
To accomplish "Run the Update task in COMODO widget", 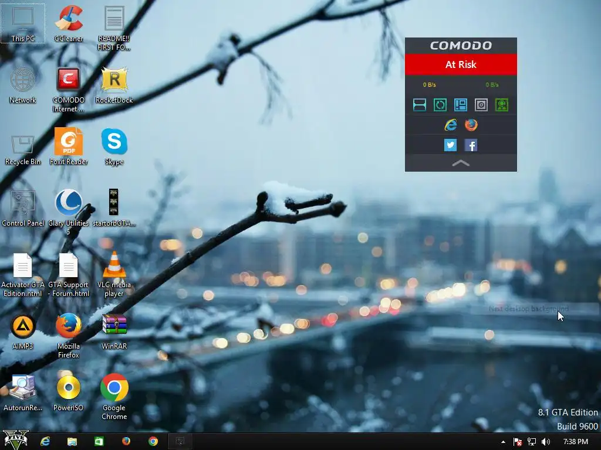I will [x=440, y=105].
